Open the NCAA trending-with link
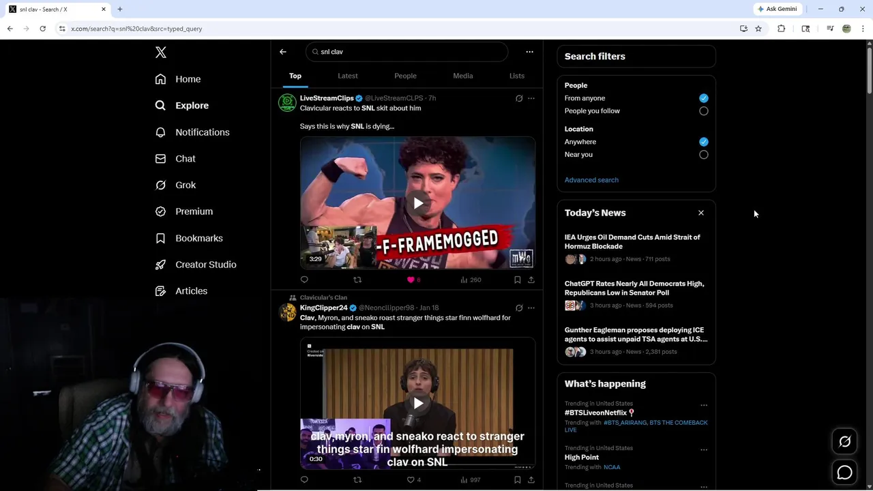This screenshot has height=491, width=873. point(612,467)
